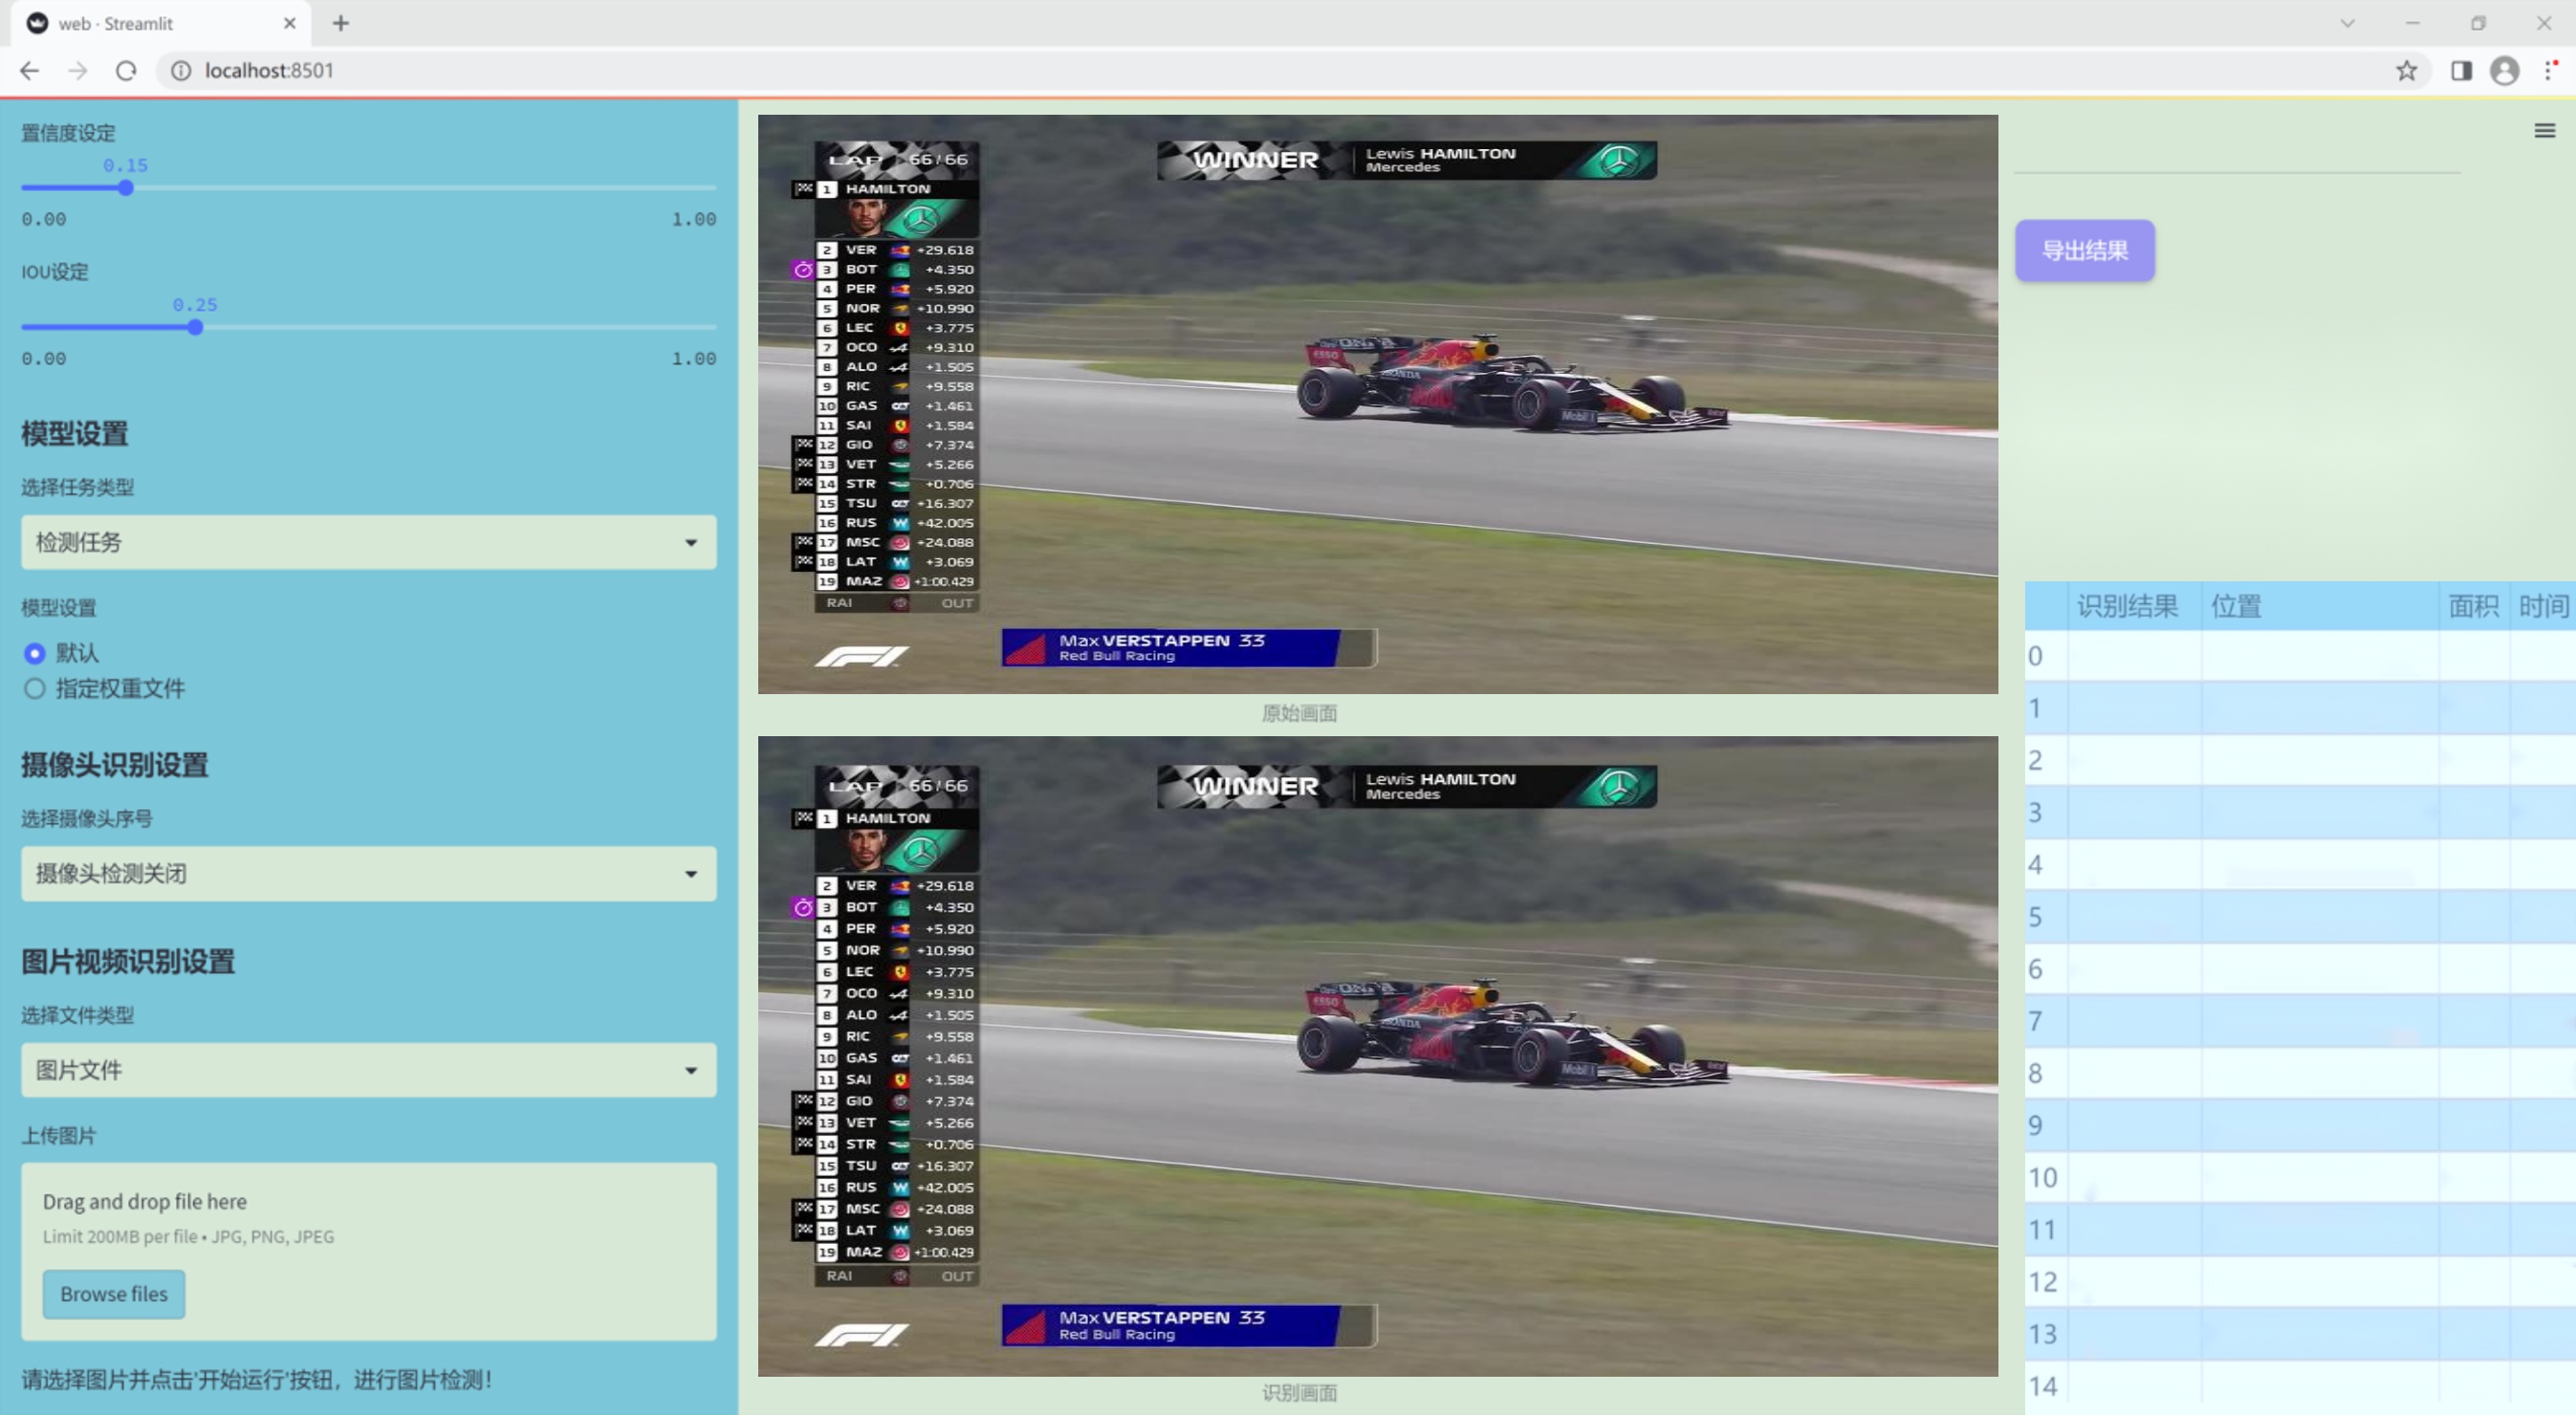Adjust the confidence slider at 0.15

pyautogui.click(x=126, y=188)
